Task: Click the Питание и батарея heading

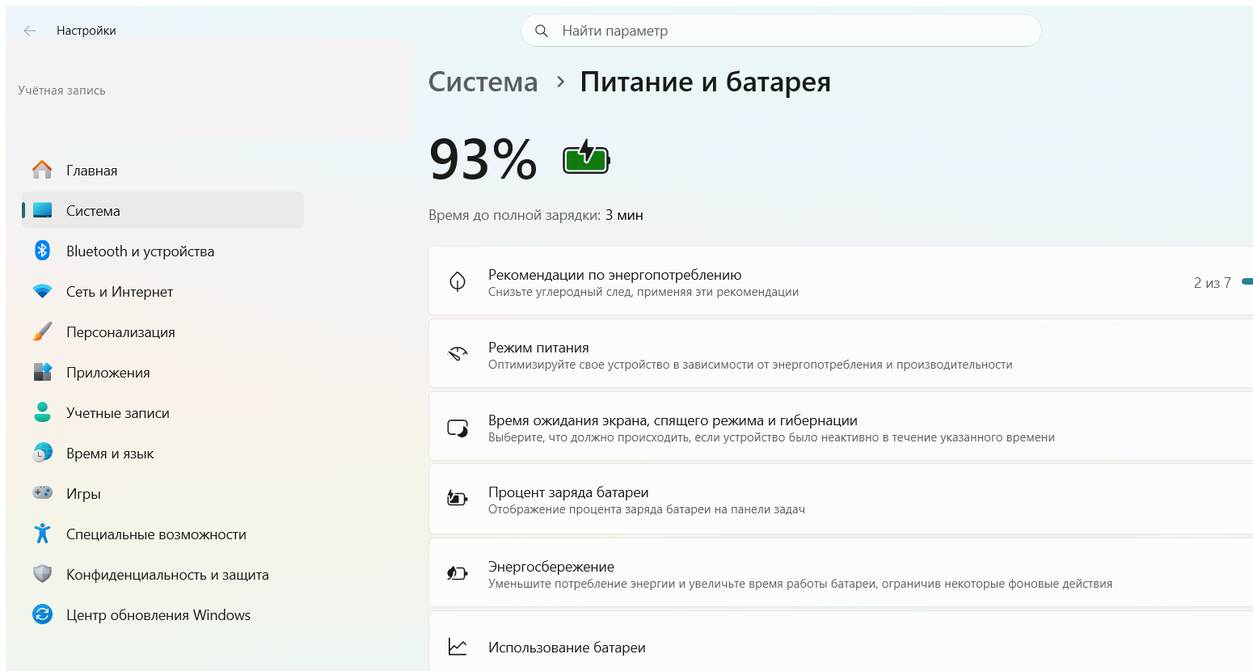Action: tap(705, 82)
